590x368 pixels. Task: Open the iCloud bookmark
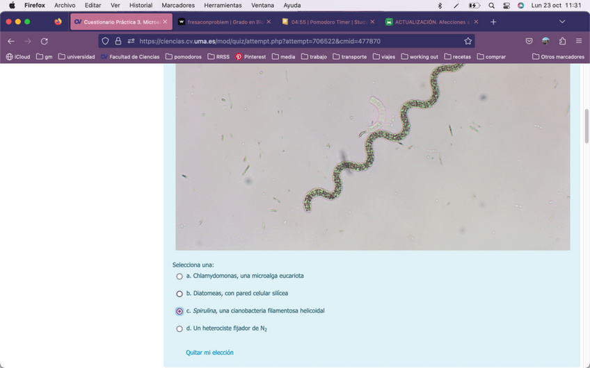18,57
